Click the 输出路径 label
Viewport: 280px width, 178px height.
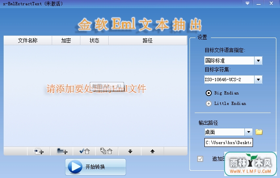(x=208, y=123)
